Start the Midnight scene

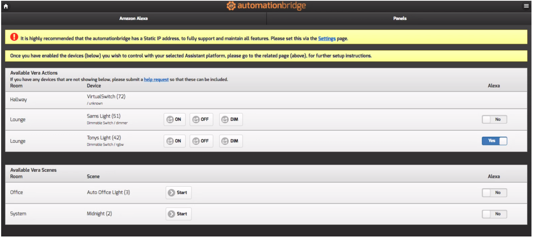click(178, 214)
